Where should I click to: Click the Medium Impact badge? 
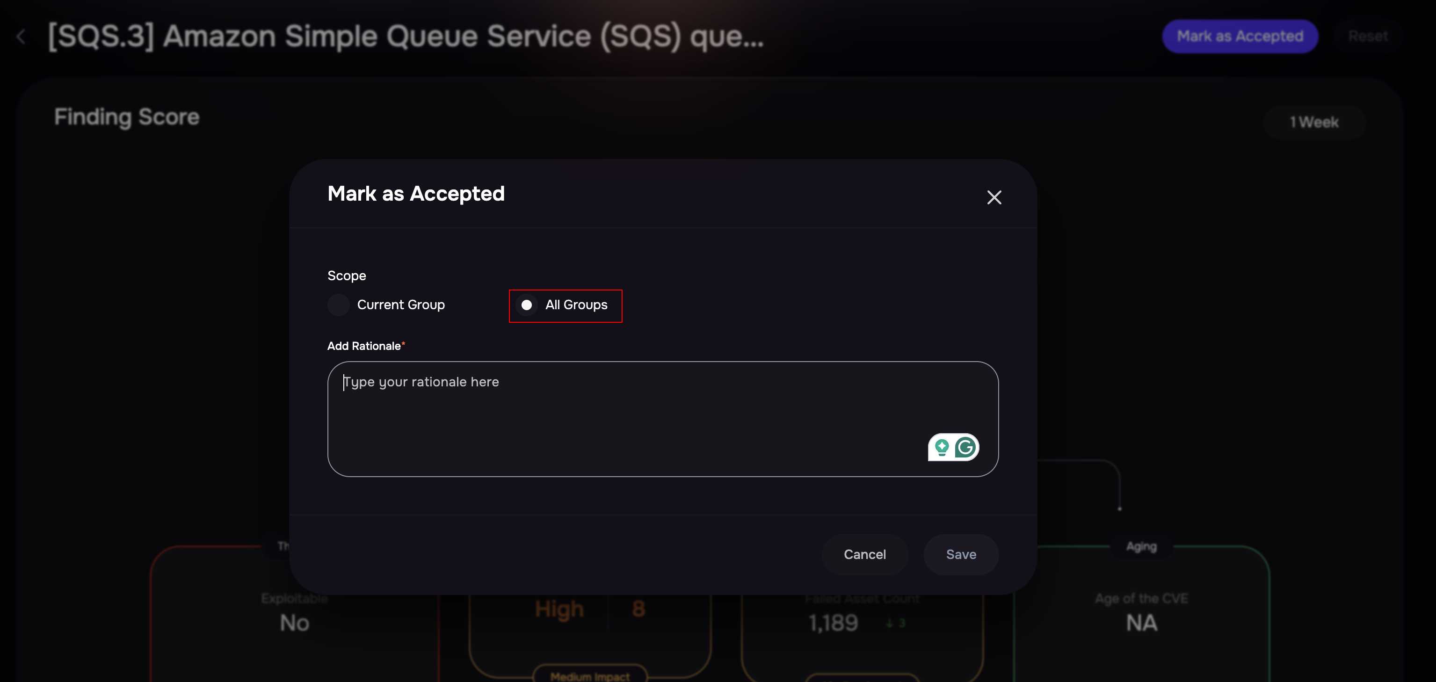click(x=590, y=676)
